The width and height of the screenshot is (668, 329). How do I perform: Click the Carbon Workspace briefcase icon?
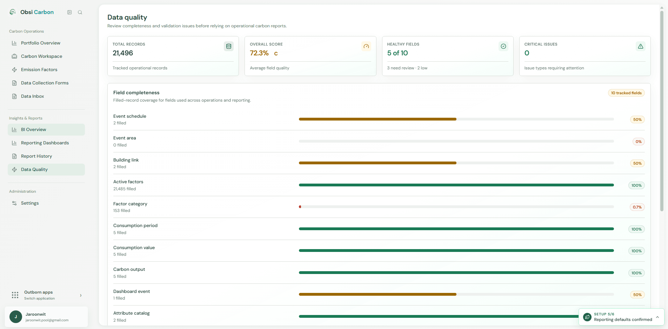tap(14, 56)
